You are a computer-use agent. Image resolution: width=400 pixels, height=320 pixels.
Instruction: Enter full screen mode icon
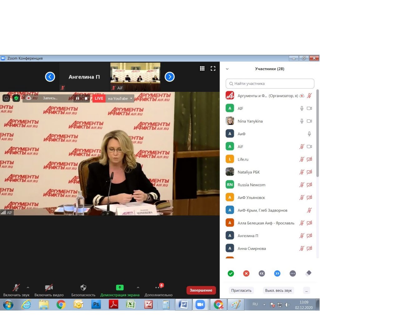coord(213,68)
